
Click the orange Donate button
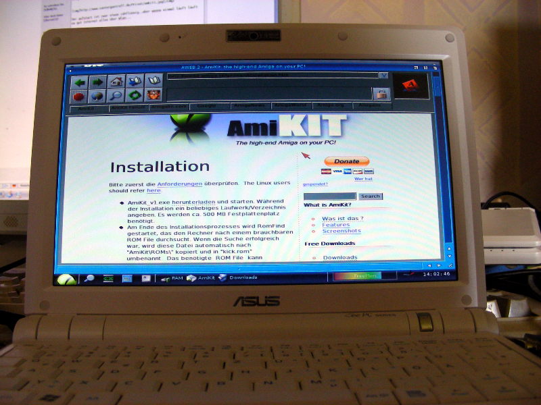(x=346, y=161)
